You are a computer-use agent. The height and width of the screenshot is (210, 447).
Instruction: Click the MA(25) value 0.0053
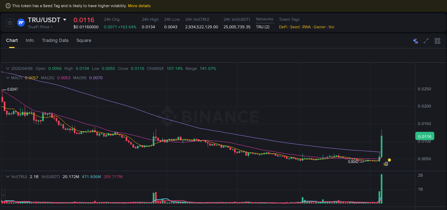[x=64, y=78]
